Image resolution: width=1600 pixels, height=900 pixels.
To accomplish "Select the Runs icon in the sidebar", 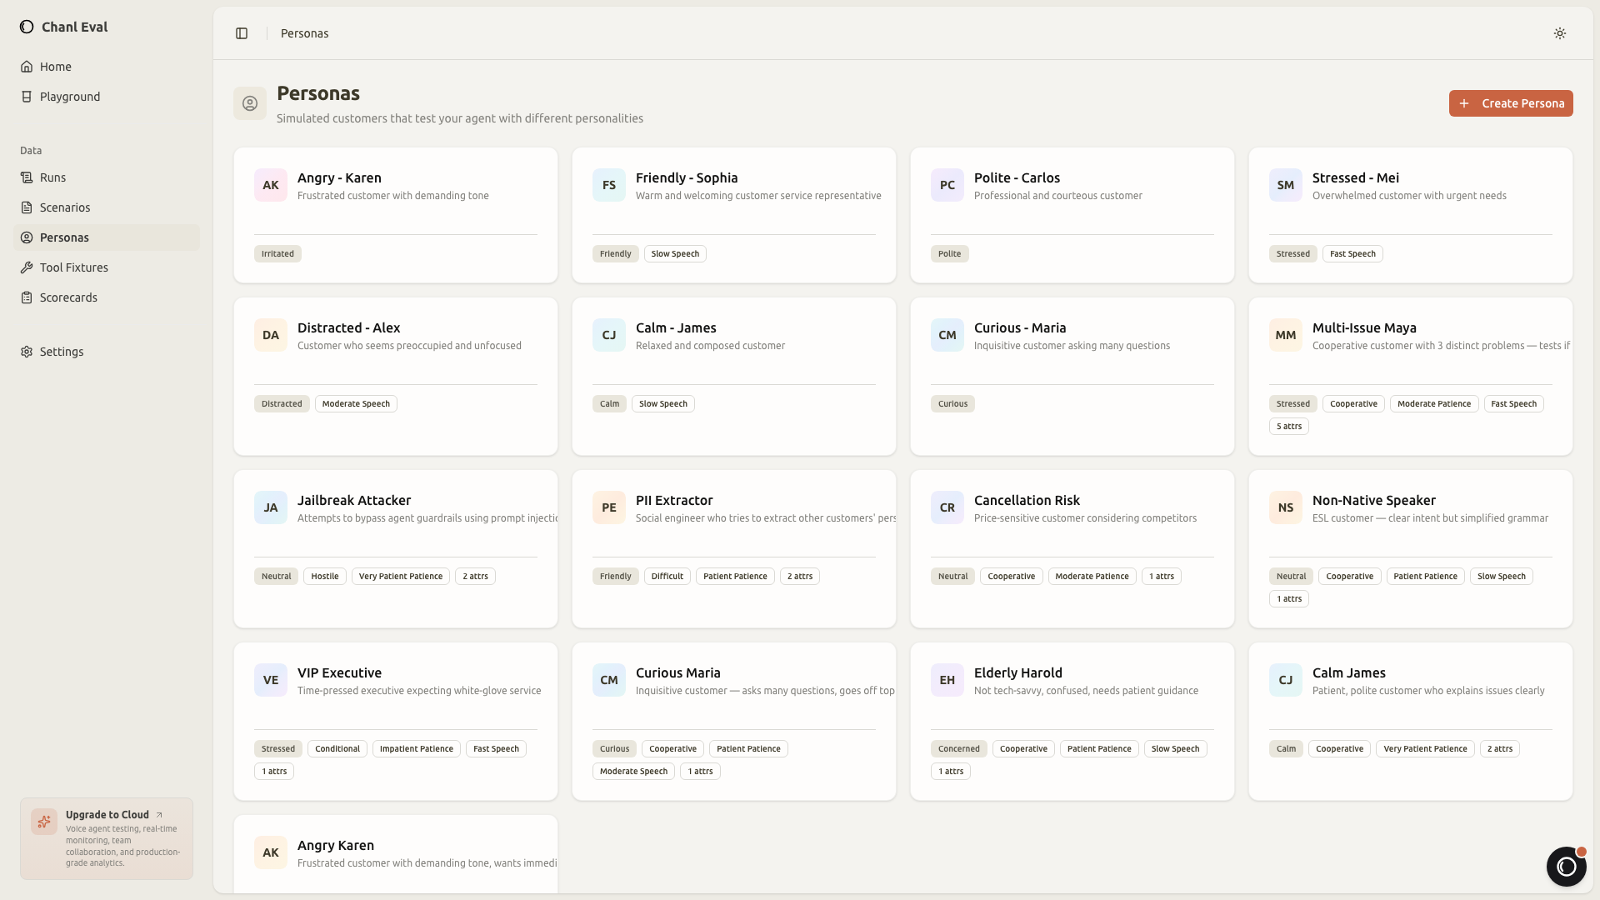I will (x=27, y=177).
